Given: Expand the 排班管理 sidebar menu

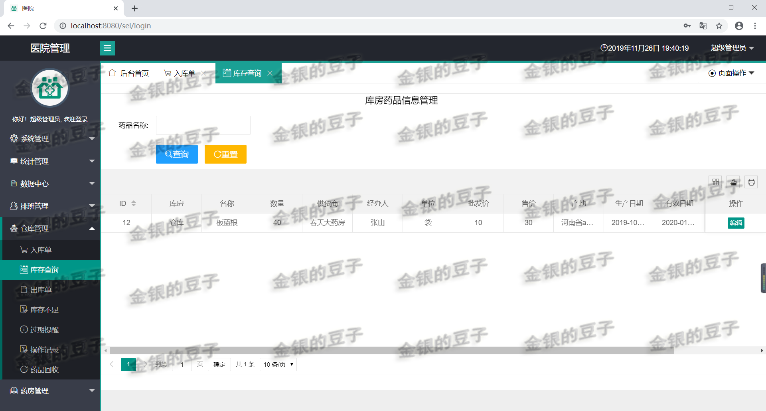Looking at the screenshot, I should pyautogui.click(x=50, y=206).
